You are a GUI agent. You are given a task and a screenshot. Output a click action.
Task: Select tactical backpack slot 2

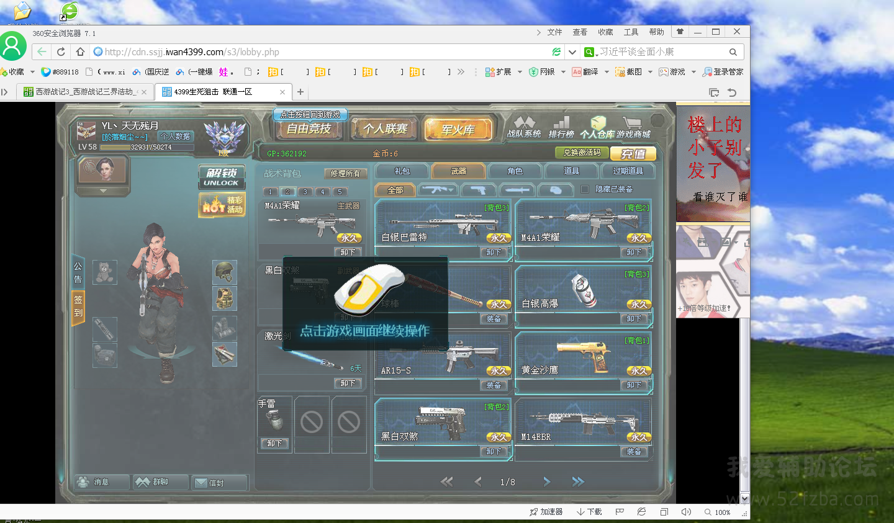pos(287,192)
